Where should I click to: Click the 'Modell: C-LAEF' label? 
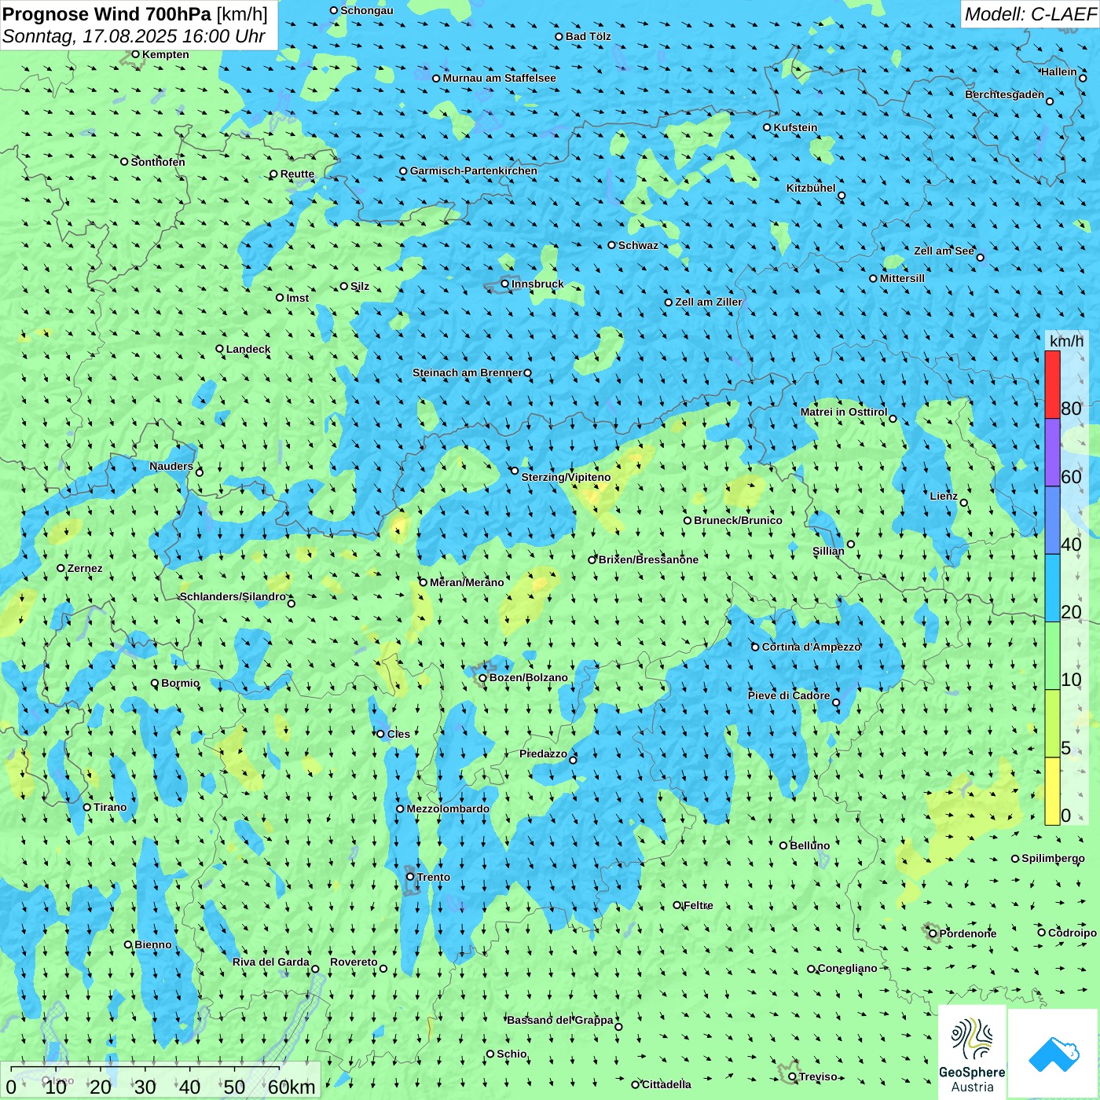[x=1030, y=14]
